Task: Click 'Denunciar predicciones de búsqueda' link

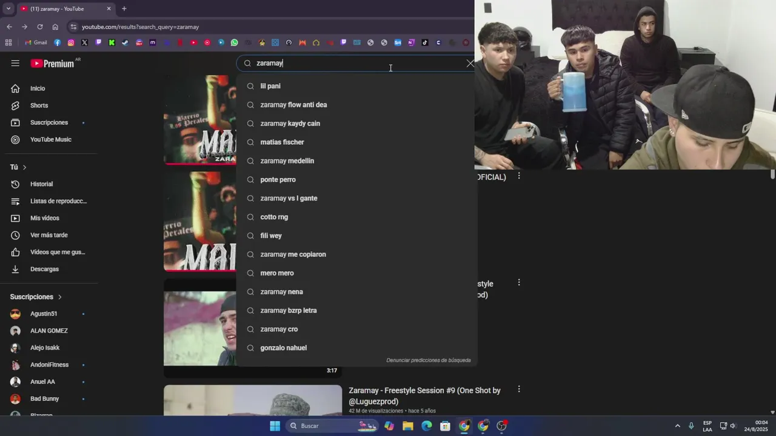Action: pyautogui.click(x=429, y=360)
